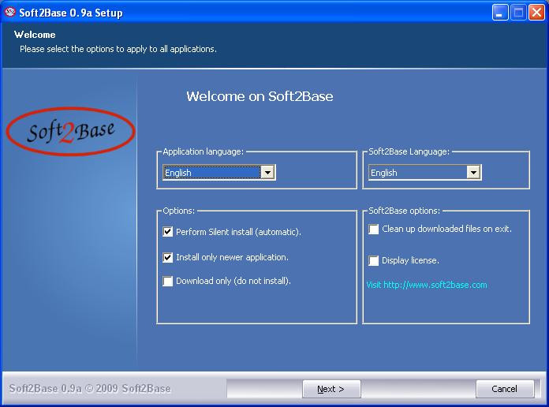Screen dimensions: 549x407
Task: Uncheck Install only newer application
Action: pyautogui.click(x=168, y=257)
